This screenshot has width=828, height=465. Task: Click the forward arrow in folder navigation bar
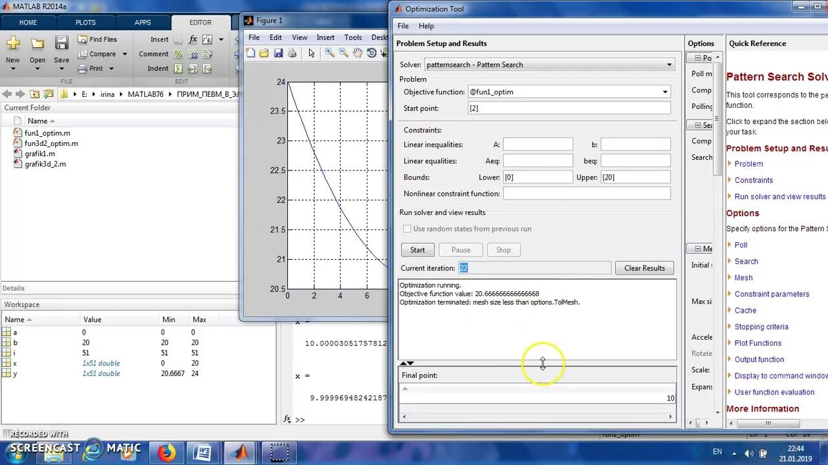click(x=20, y=94)
